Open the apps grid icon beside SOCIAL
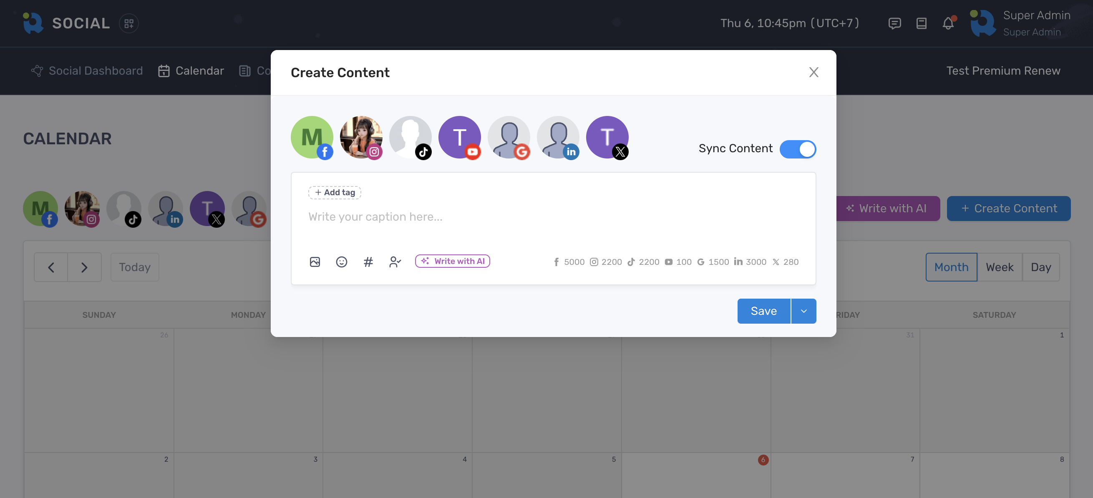The width and height of the screenshot is (1093, 498). point(128,23)
